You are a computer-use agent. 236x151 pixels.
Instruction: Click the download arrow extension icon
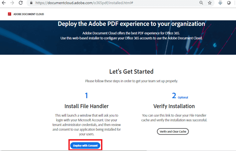220,3
